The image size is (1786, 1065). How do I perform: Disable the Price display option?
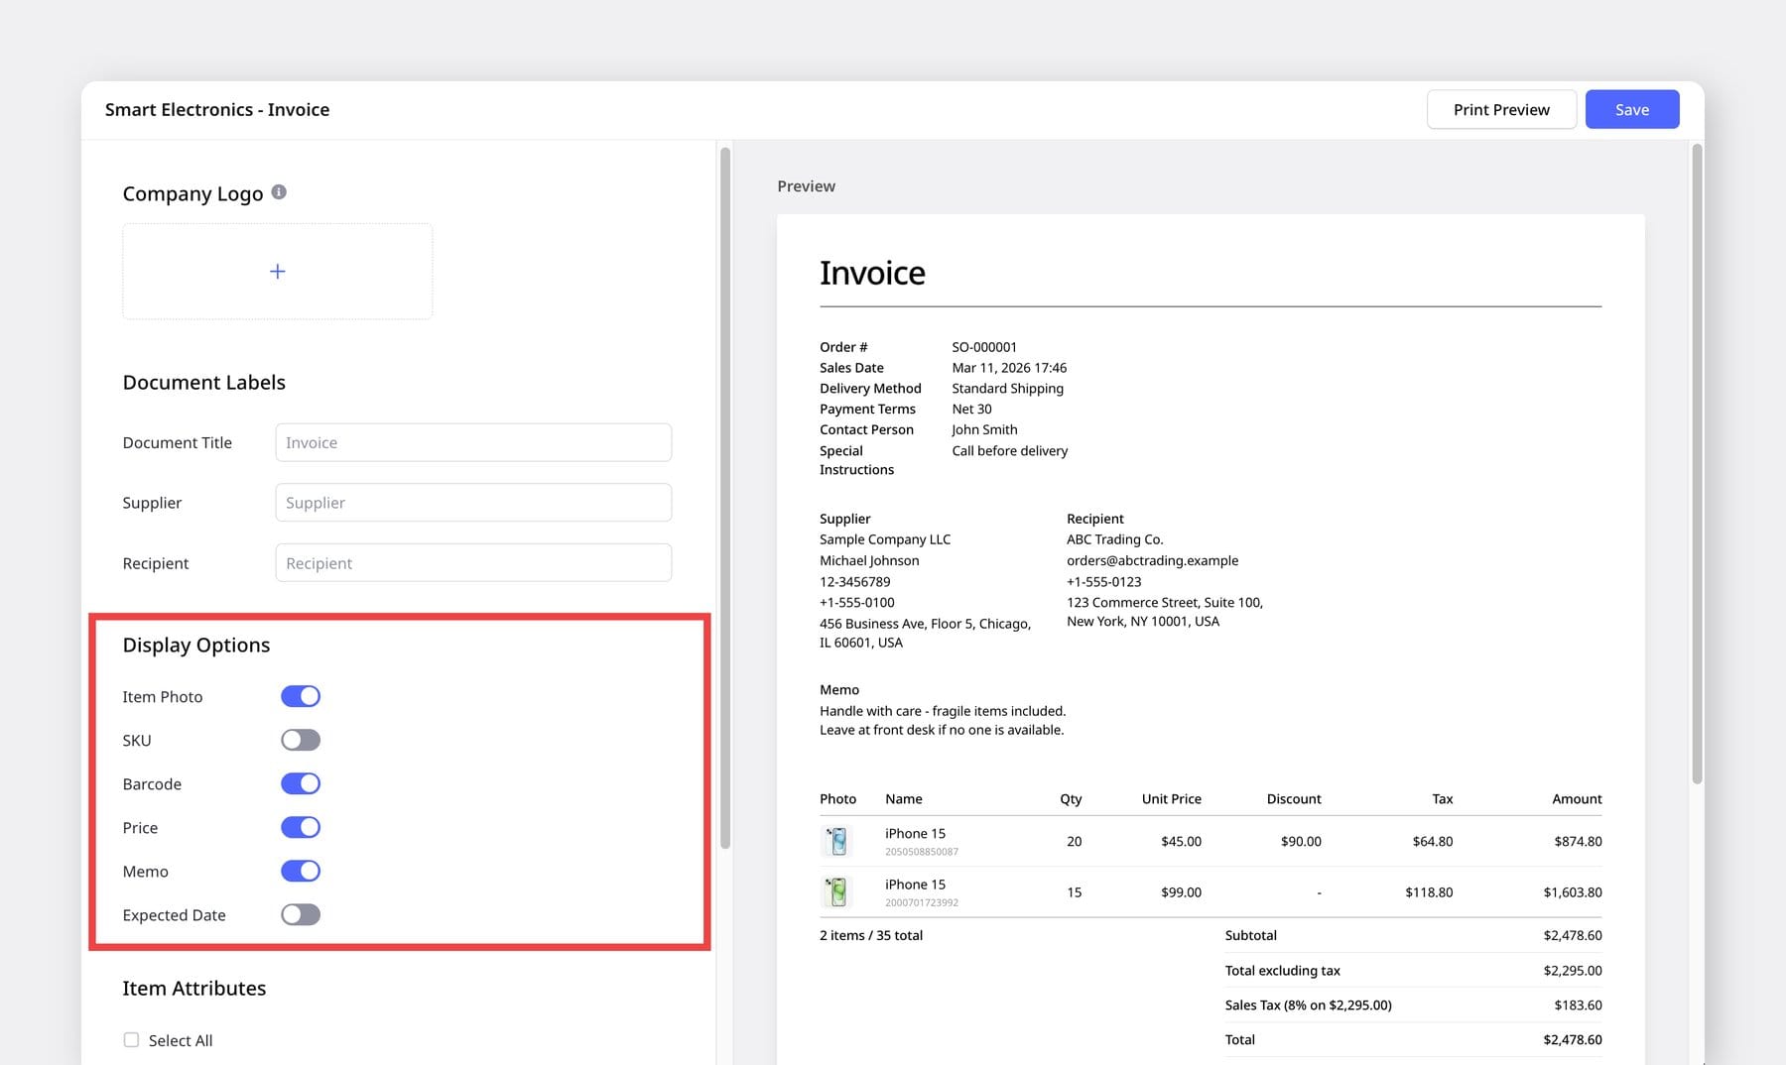click(301, 826)
